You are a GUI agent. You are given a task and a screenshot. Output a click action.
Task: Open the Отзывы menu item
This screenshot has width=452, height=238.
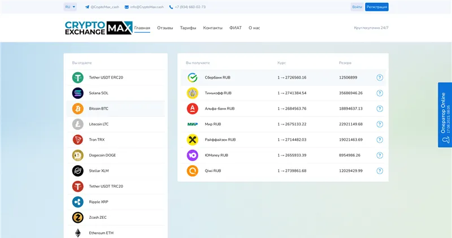165,28
